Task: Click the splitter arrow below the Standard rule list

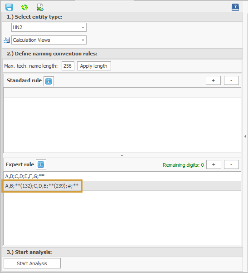Action: tap(122, 155)
